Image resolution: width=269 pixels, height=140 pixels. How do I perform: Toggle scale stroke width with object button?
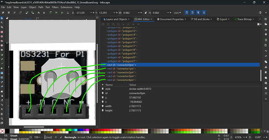(x=187, y=13)
